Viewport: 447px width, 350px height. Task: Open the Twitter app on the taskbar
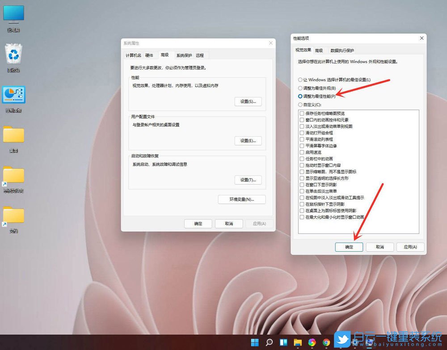[x=342, y=341]
